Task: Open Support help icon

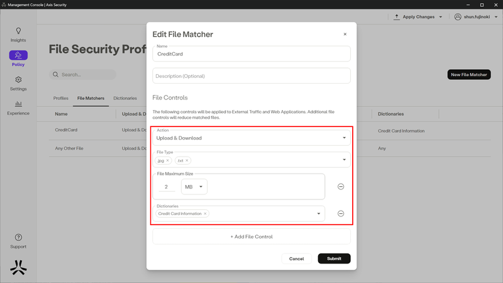Action: [x=18, y=240]
